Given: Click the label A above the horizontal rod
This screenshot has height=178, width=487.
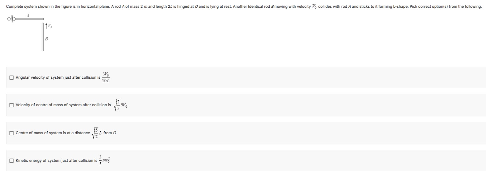Looking at the screenshot, I should 28,16.
